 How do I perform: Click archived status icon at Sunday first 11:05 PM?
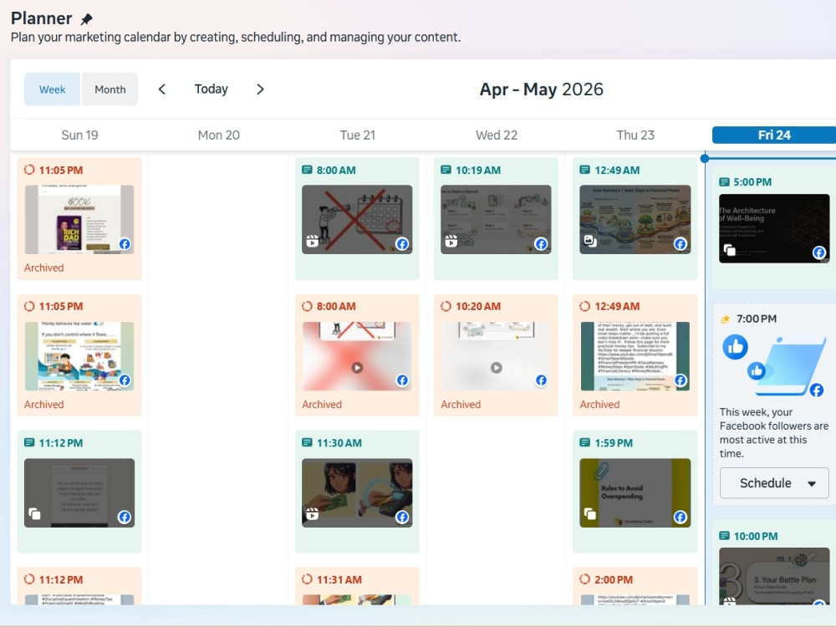pos(29,170)
